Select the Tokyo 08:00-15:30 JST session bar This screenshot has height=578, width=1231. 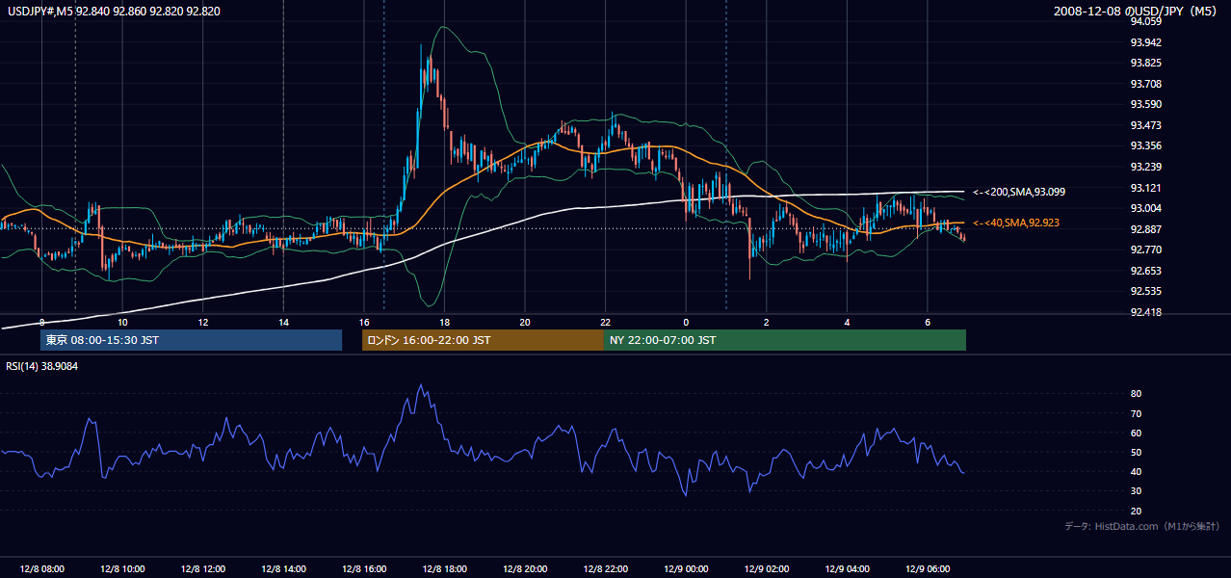191,340
